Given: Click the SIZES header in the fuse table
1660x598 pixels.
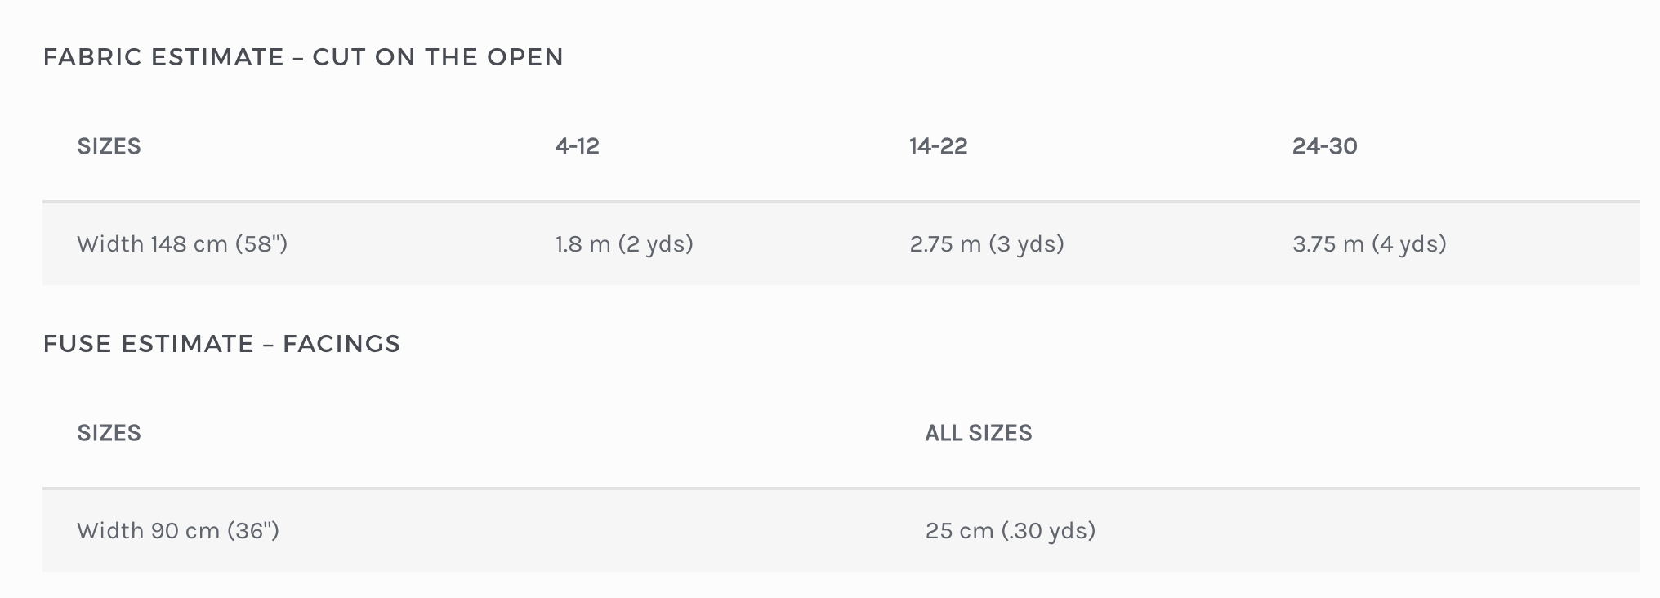Looking at the screenshot, I should (x=109, y=433).
